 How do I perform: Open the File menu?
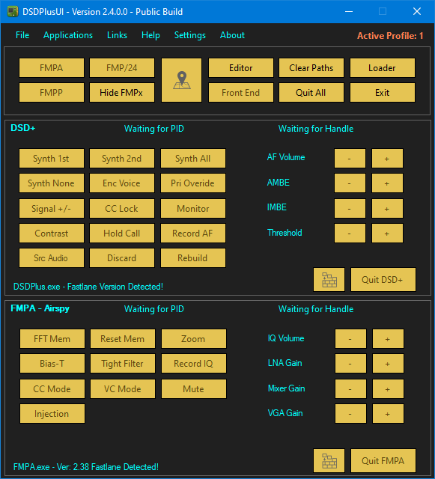click(x=22, y=35)
